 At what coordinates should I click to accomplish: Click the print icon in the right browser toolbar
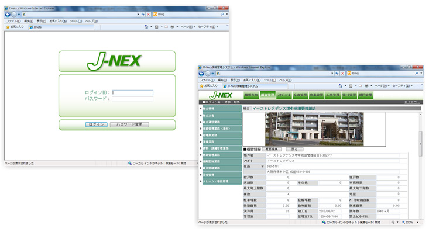coord(366,86)
